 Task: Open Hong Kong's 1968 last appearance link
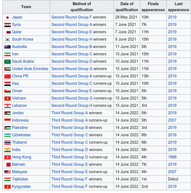(172, 157)
